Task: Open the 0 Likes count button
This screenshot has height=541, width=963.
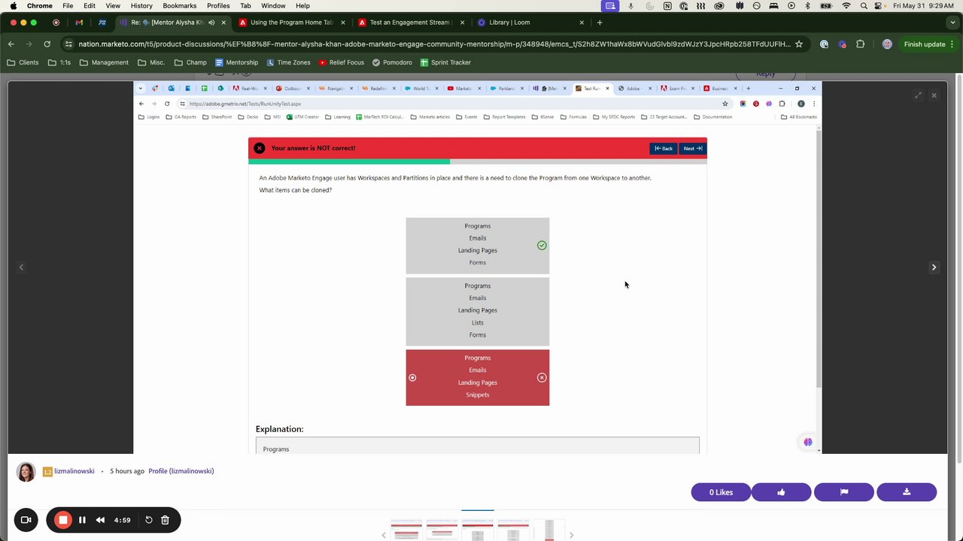Action: click(721, 492)
